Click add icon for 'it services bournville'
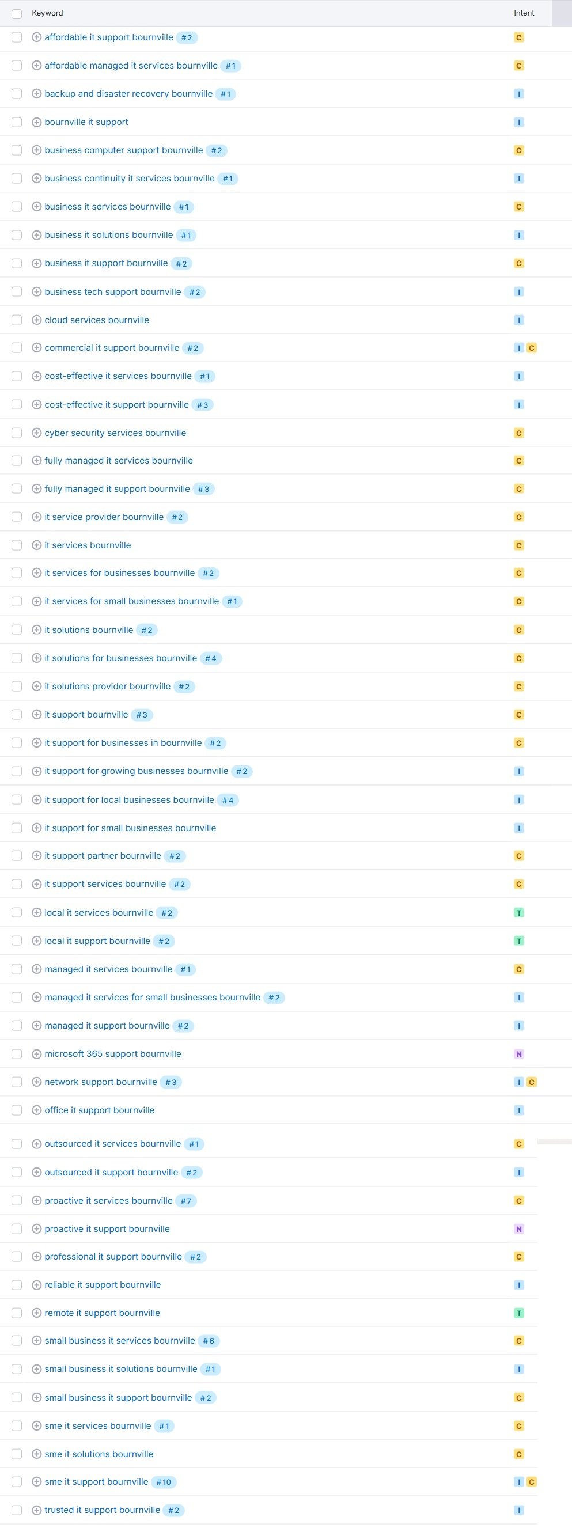This screenshot has height=1532, width=572. pyautogui.click(x=36, y=545)
